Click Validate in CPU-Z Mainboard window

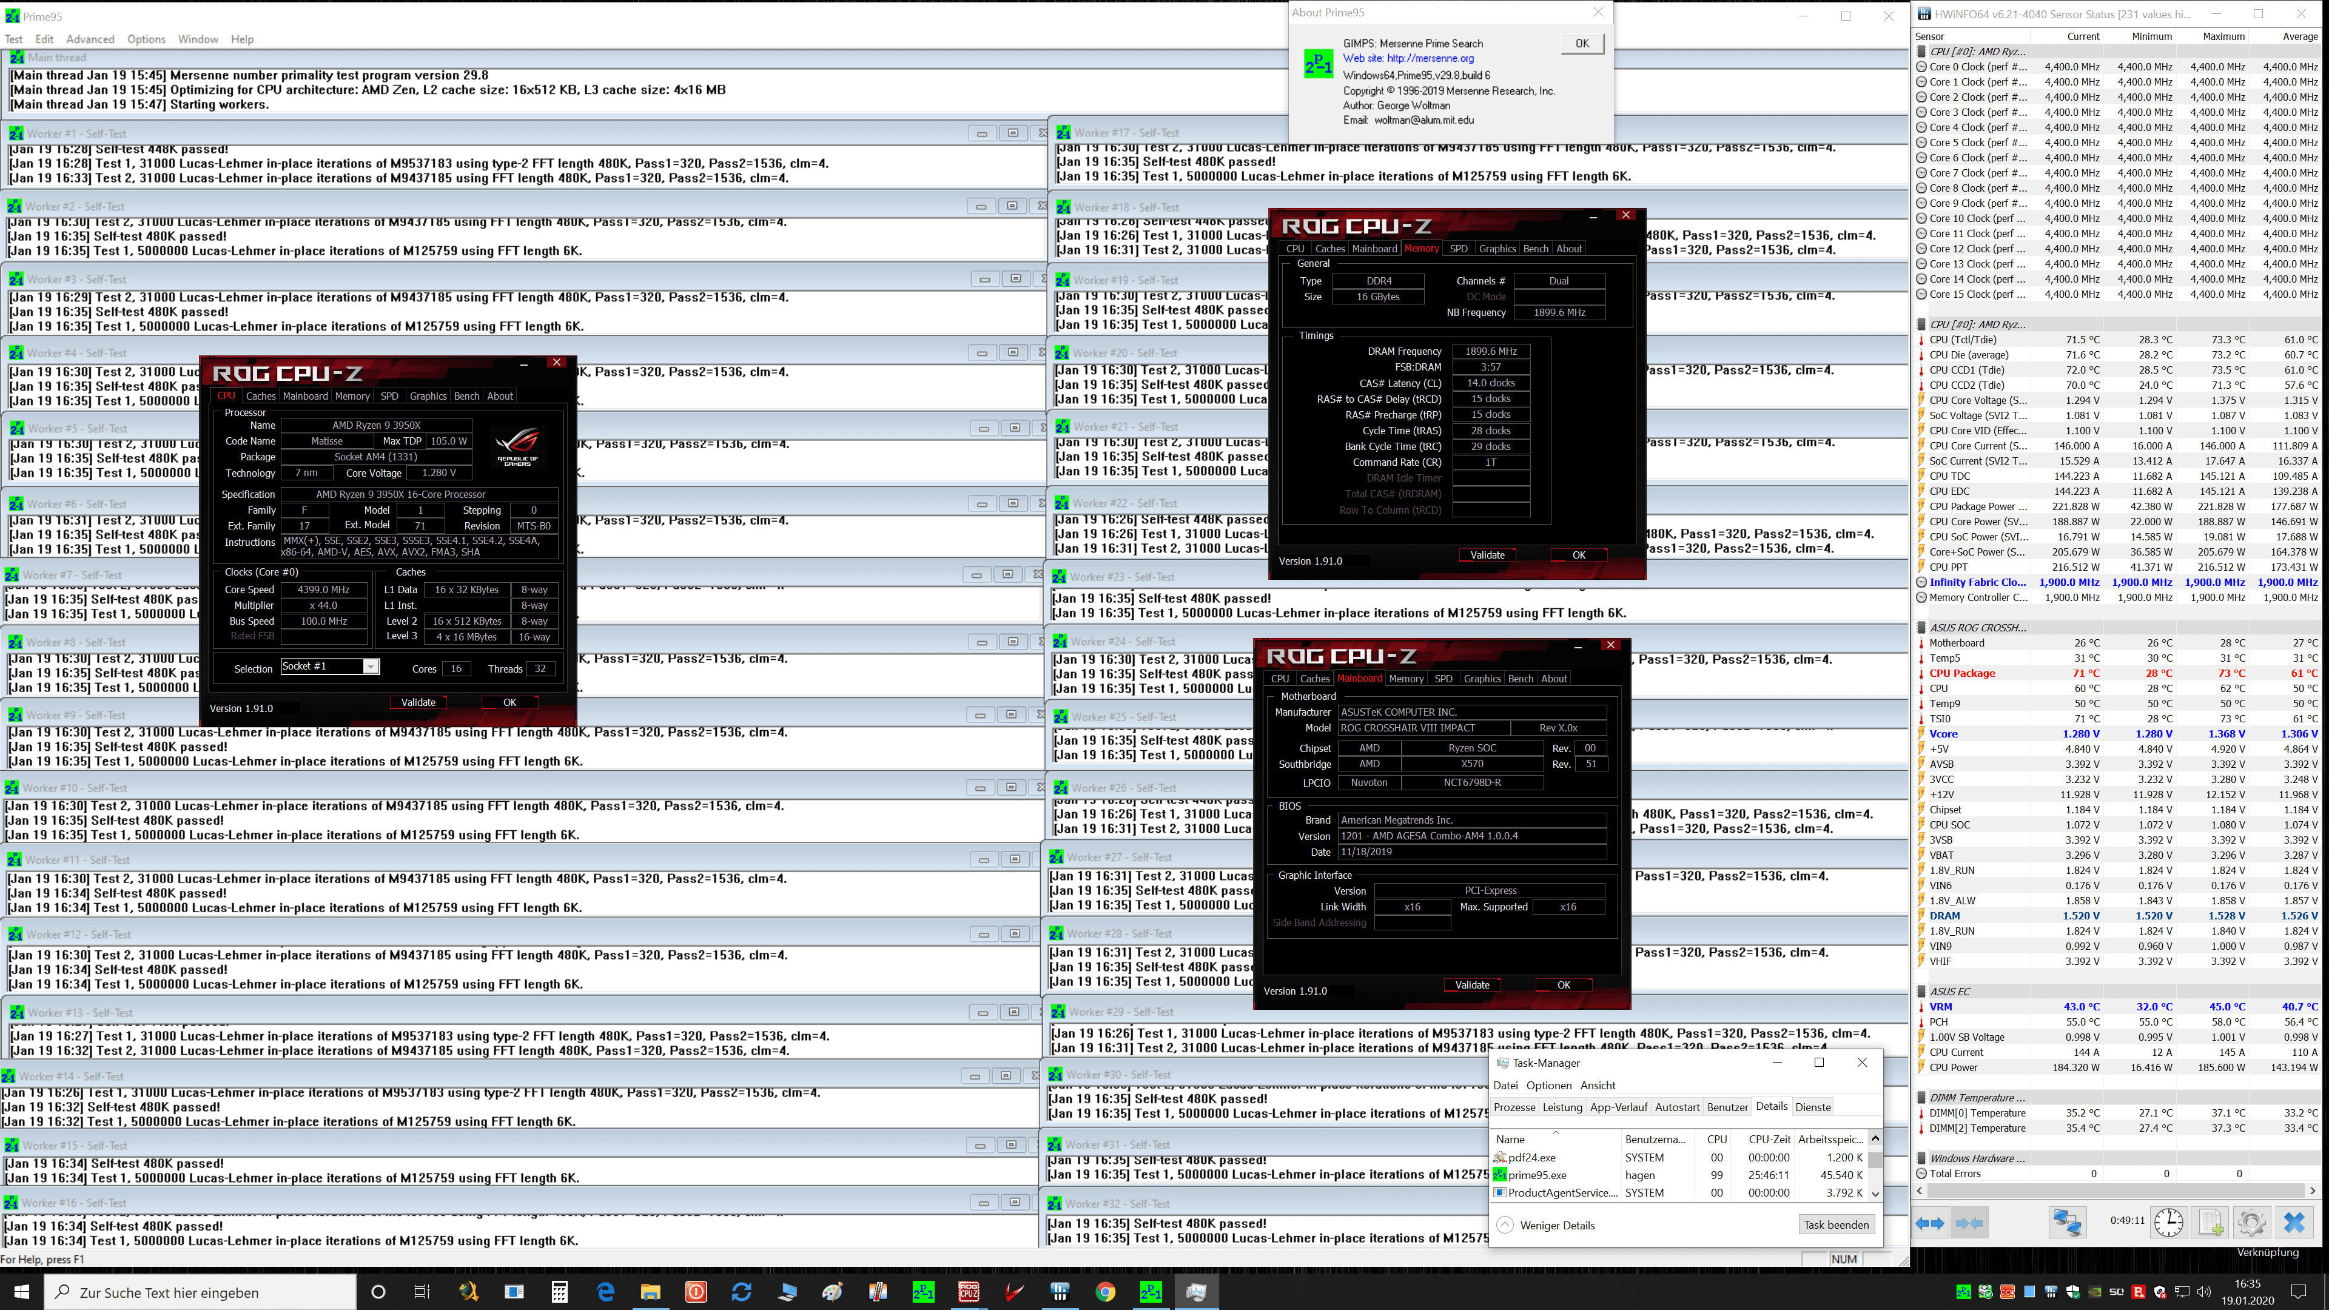pos(1472,986)
